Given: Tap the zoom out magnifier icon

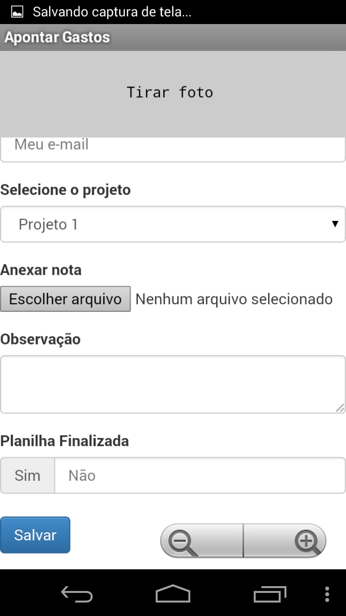Looking at the screenshot, I should pos(183,541).
